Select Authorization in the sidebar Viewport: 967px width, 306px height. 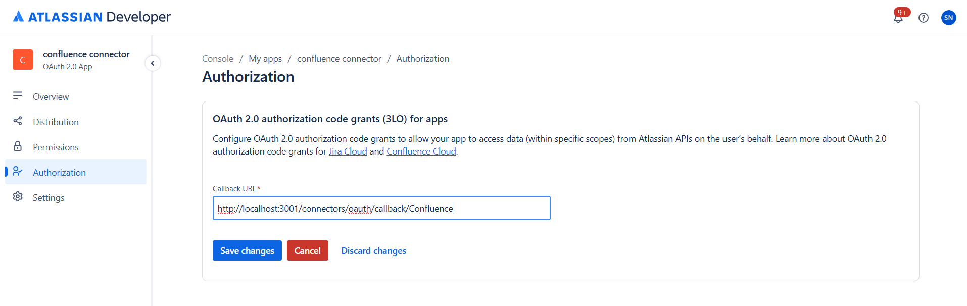(76, 172)
